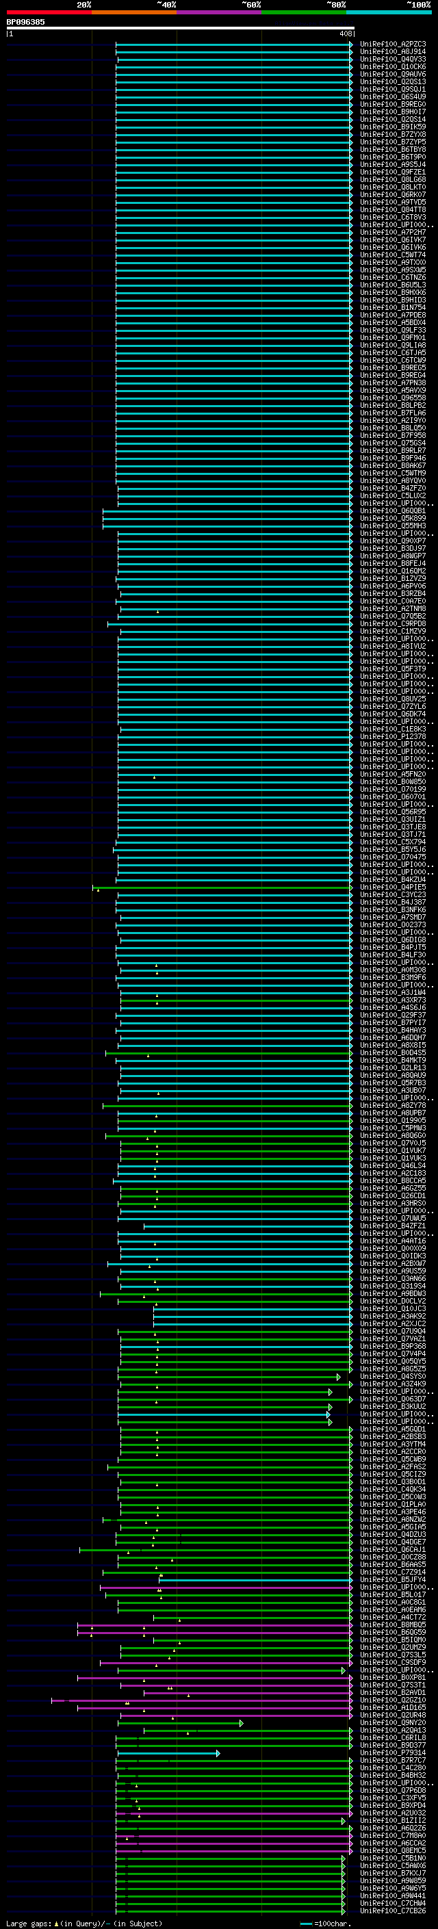Click the red ~20% identity legend segment
The image size is (438, 1929).
tap(49, 12)
